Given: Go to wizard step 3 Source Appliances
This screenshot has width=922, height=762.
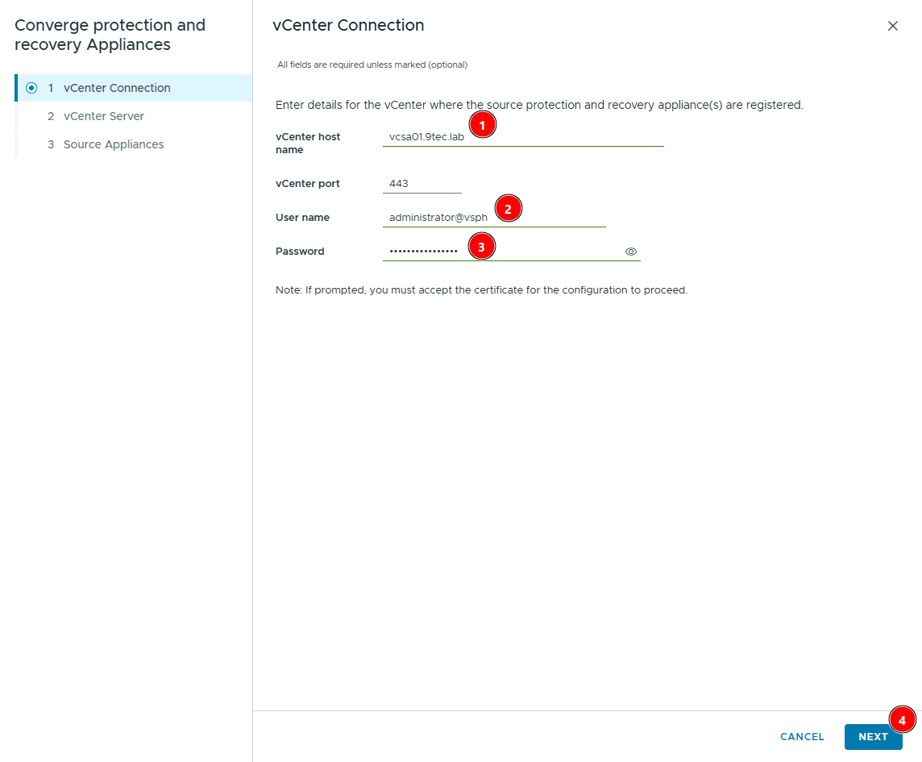Looking at the screenshot, I should click(x=135, y=144).
